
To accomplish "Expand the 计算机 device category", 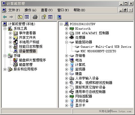I will tap(66, 65).
